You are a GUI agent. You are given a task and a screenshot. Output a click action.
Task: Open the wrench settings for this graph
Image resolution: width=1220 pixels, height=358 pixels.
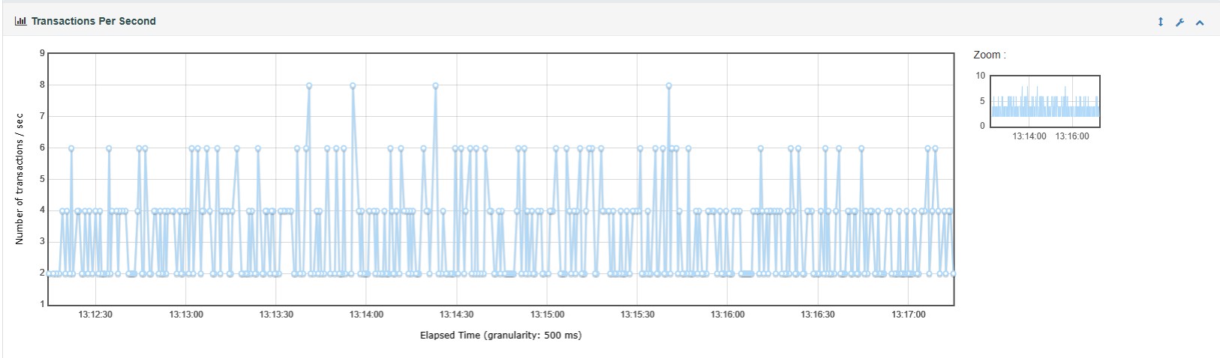[x=1179, y=22]
